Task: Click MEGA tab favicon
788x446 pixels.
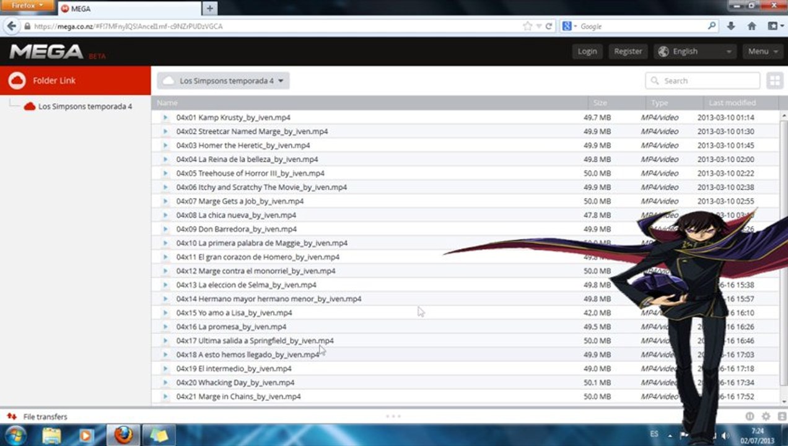Action: click(64, 9)
